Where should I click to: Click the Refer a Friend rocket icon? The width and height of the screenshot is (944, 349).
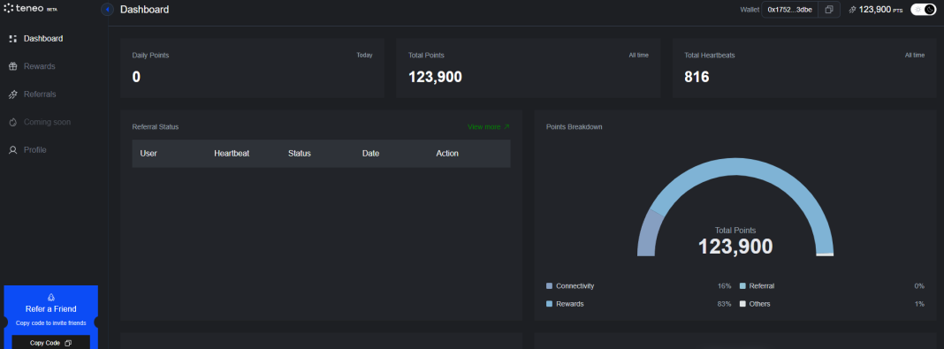50,297
